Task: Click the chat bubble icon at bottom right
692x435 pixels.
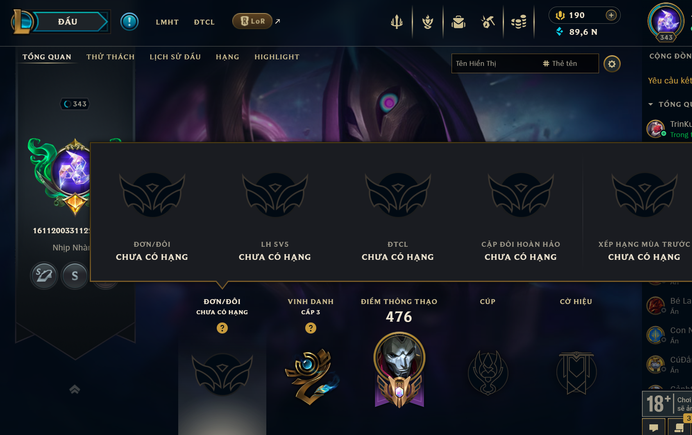Action: 654,428
